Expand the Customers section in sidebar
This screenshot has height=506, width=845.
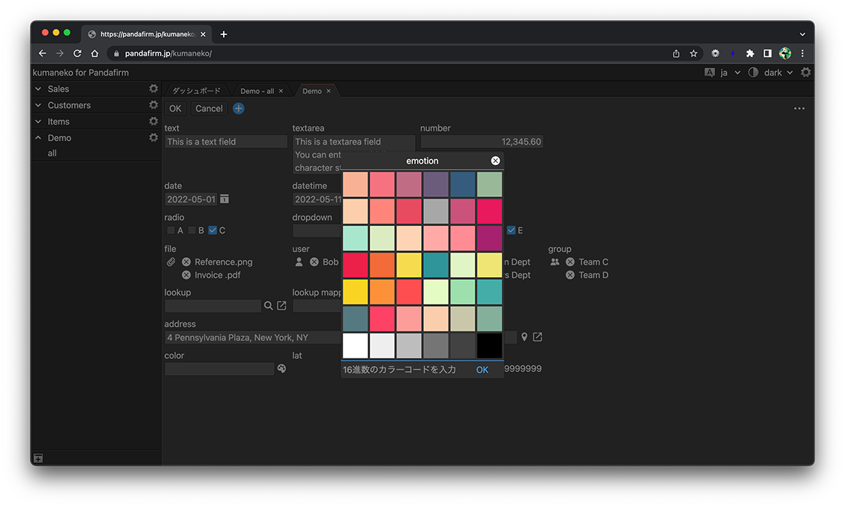[39, 105]
